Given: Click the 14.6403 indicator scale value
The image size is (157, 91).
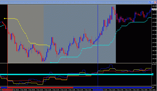Looking at the screenshot, I should click(x=154, y=85).
